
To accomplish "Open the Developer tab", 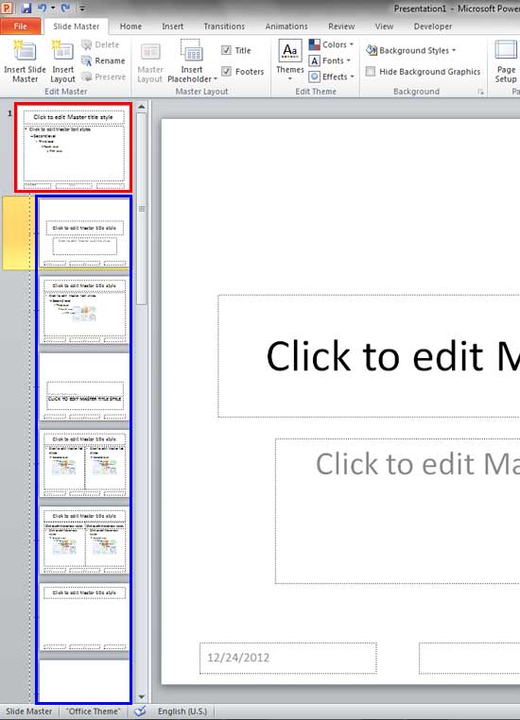I will [433, 26].
